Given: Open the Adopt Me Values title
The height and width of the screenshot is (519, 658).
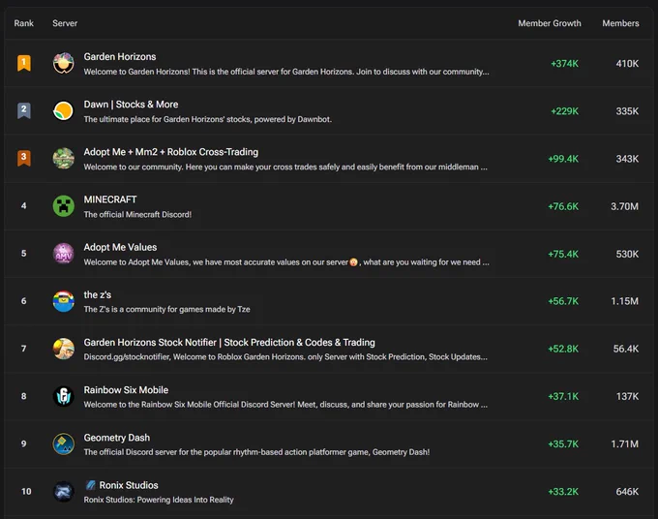Looking at the screenshot, I should 120,247.
